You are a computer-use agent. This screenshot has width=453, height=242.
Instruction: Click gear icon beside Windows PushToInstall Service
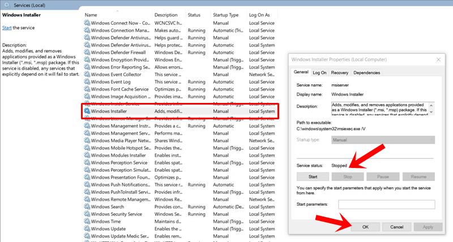coord(87,192)
